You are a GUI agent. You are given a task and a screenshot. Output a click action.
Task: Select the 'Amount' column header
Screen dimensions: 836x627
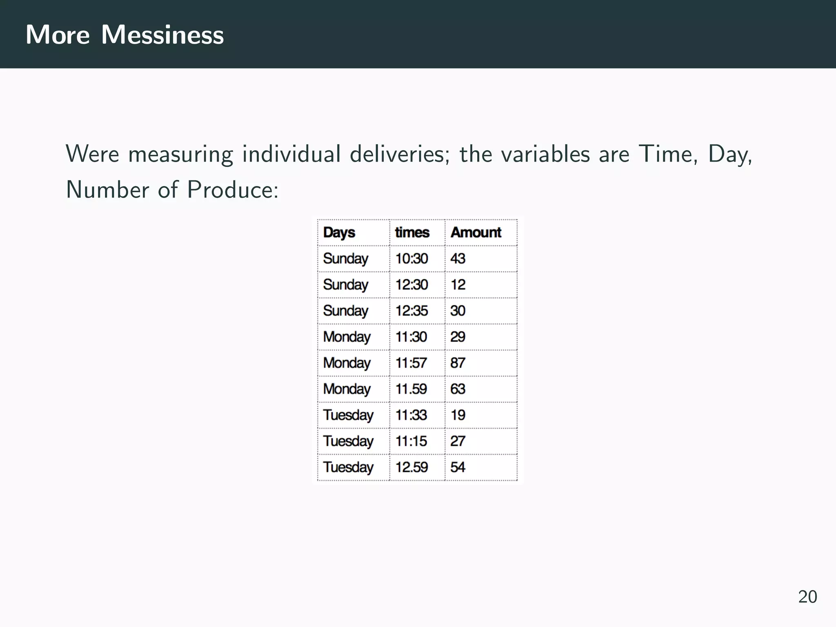(481, 233)
